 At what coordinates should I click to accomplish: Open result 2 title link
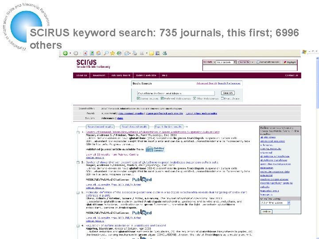tap(152, 162)
